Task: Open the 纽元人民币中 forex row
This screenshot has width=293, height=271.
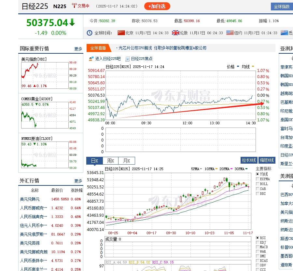Action: click(51, 225)
